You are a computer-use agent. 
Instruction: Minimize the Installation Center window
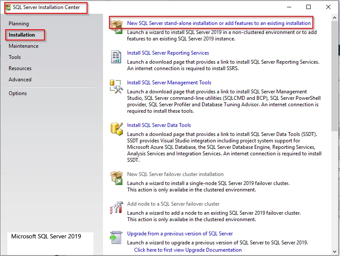click(x=289, y=7)
